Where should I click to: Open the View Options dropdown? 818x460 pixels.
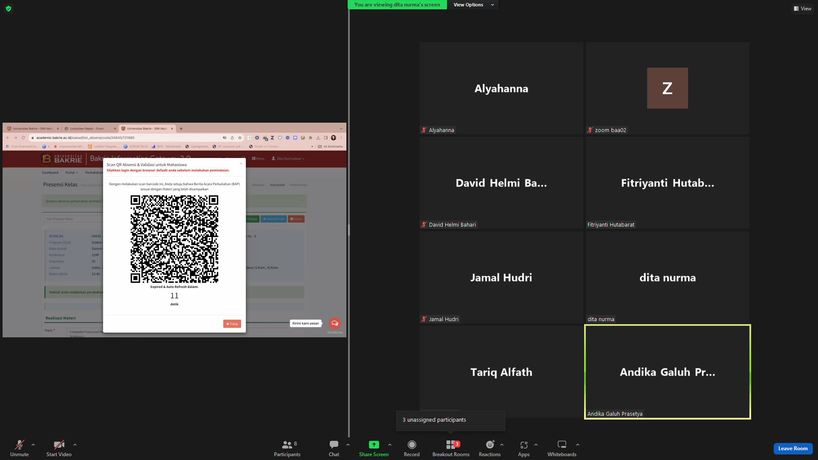[x=473, y=5]
